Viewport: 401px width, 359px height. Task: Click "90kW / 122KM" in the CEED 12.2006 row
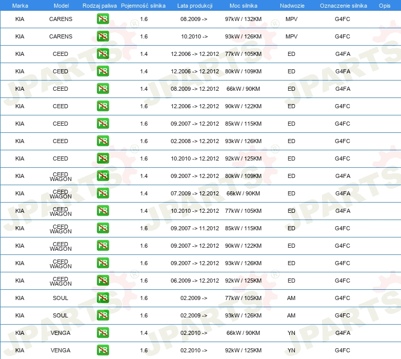(243, 106)
